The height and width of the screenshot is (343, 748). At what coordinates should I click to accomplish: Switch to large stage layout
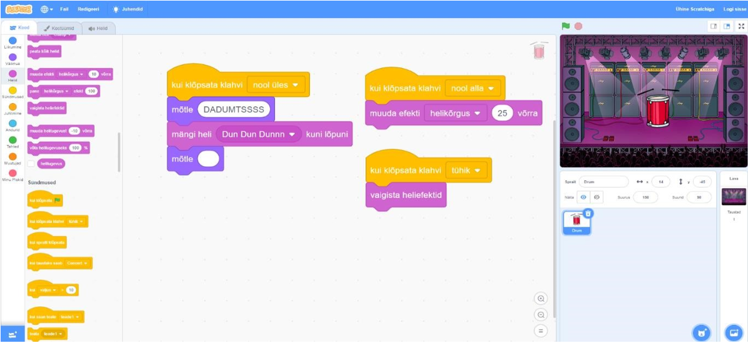tap(727, 26)
